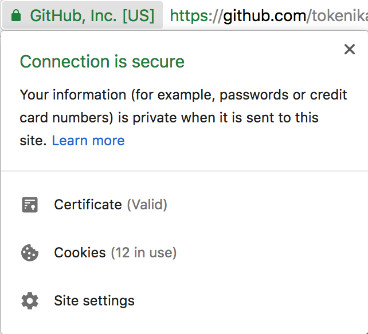
Task: Click the [US] country label
Action: pos(139,15)
